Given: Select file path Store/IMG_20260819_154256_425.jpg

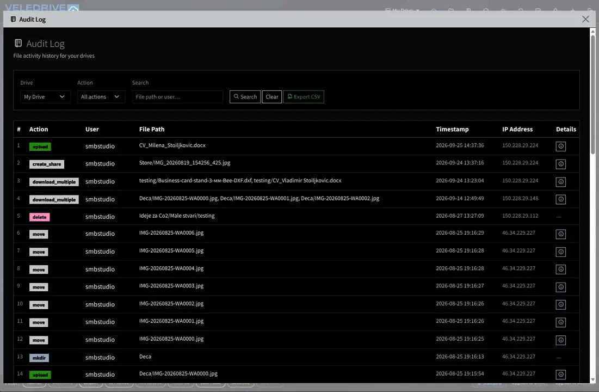Looking at the screenshot, I should pyautogui.click(x=184, y=163).
